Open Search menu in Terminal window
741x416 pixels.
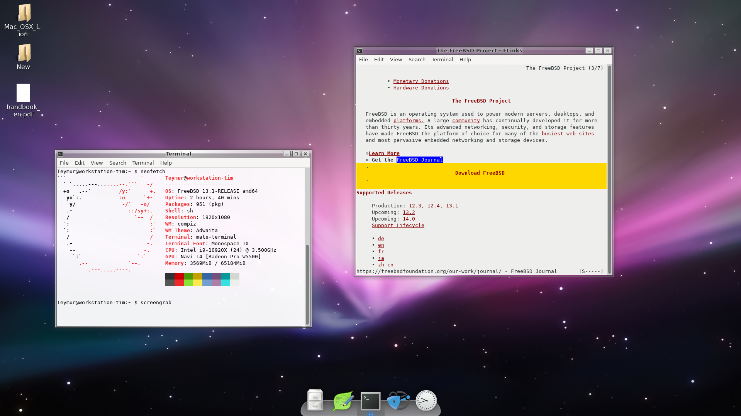click(x=117, y=163)
